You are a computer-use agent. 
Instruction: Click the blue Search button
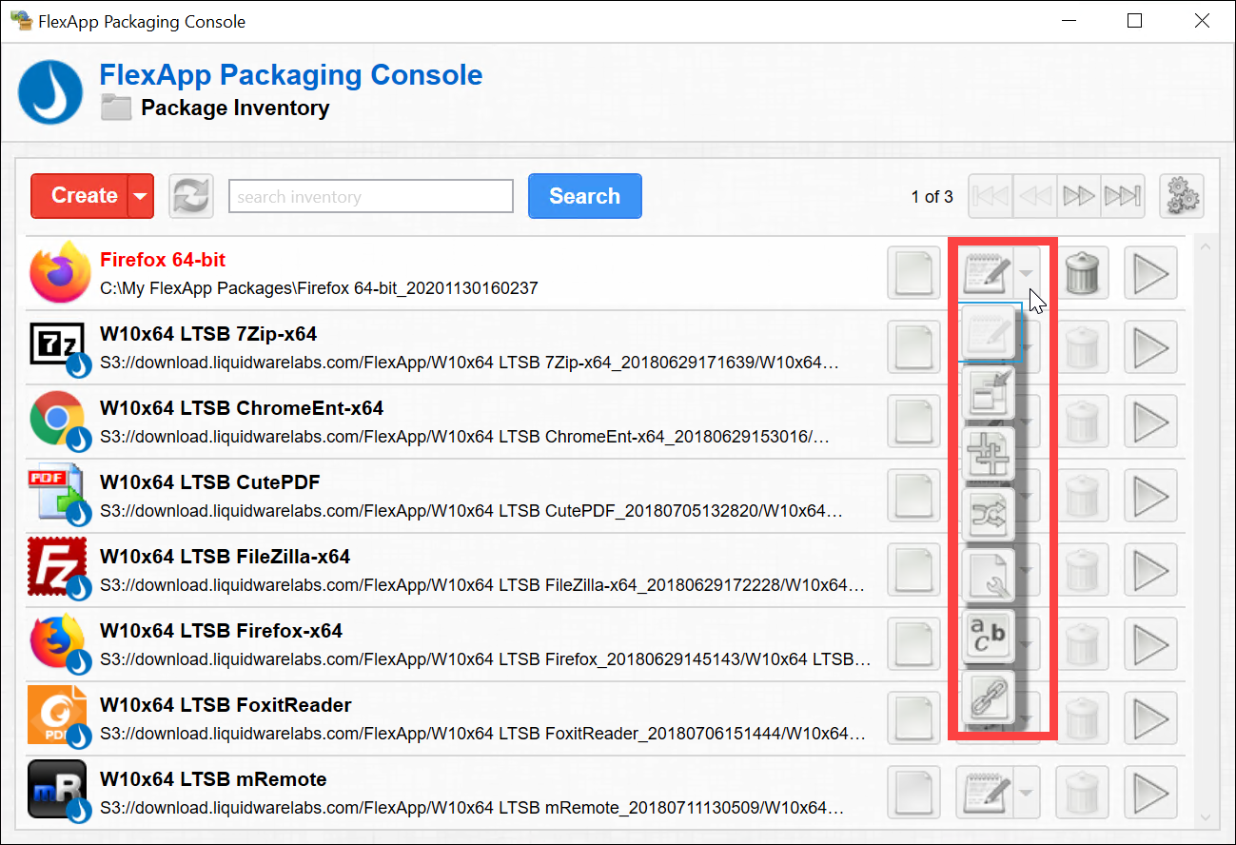coord(584,196)
